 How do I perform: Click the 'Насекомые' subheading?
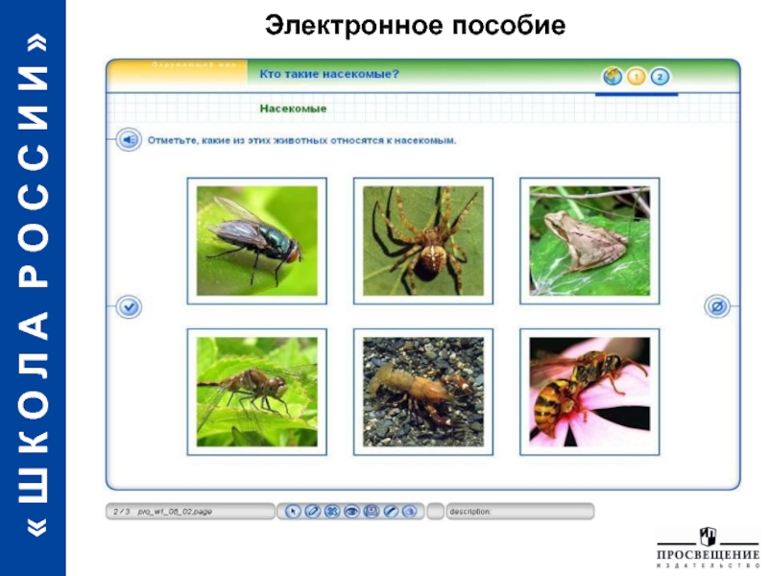tap(293, 108)
